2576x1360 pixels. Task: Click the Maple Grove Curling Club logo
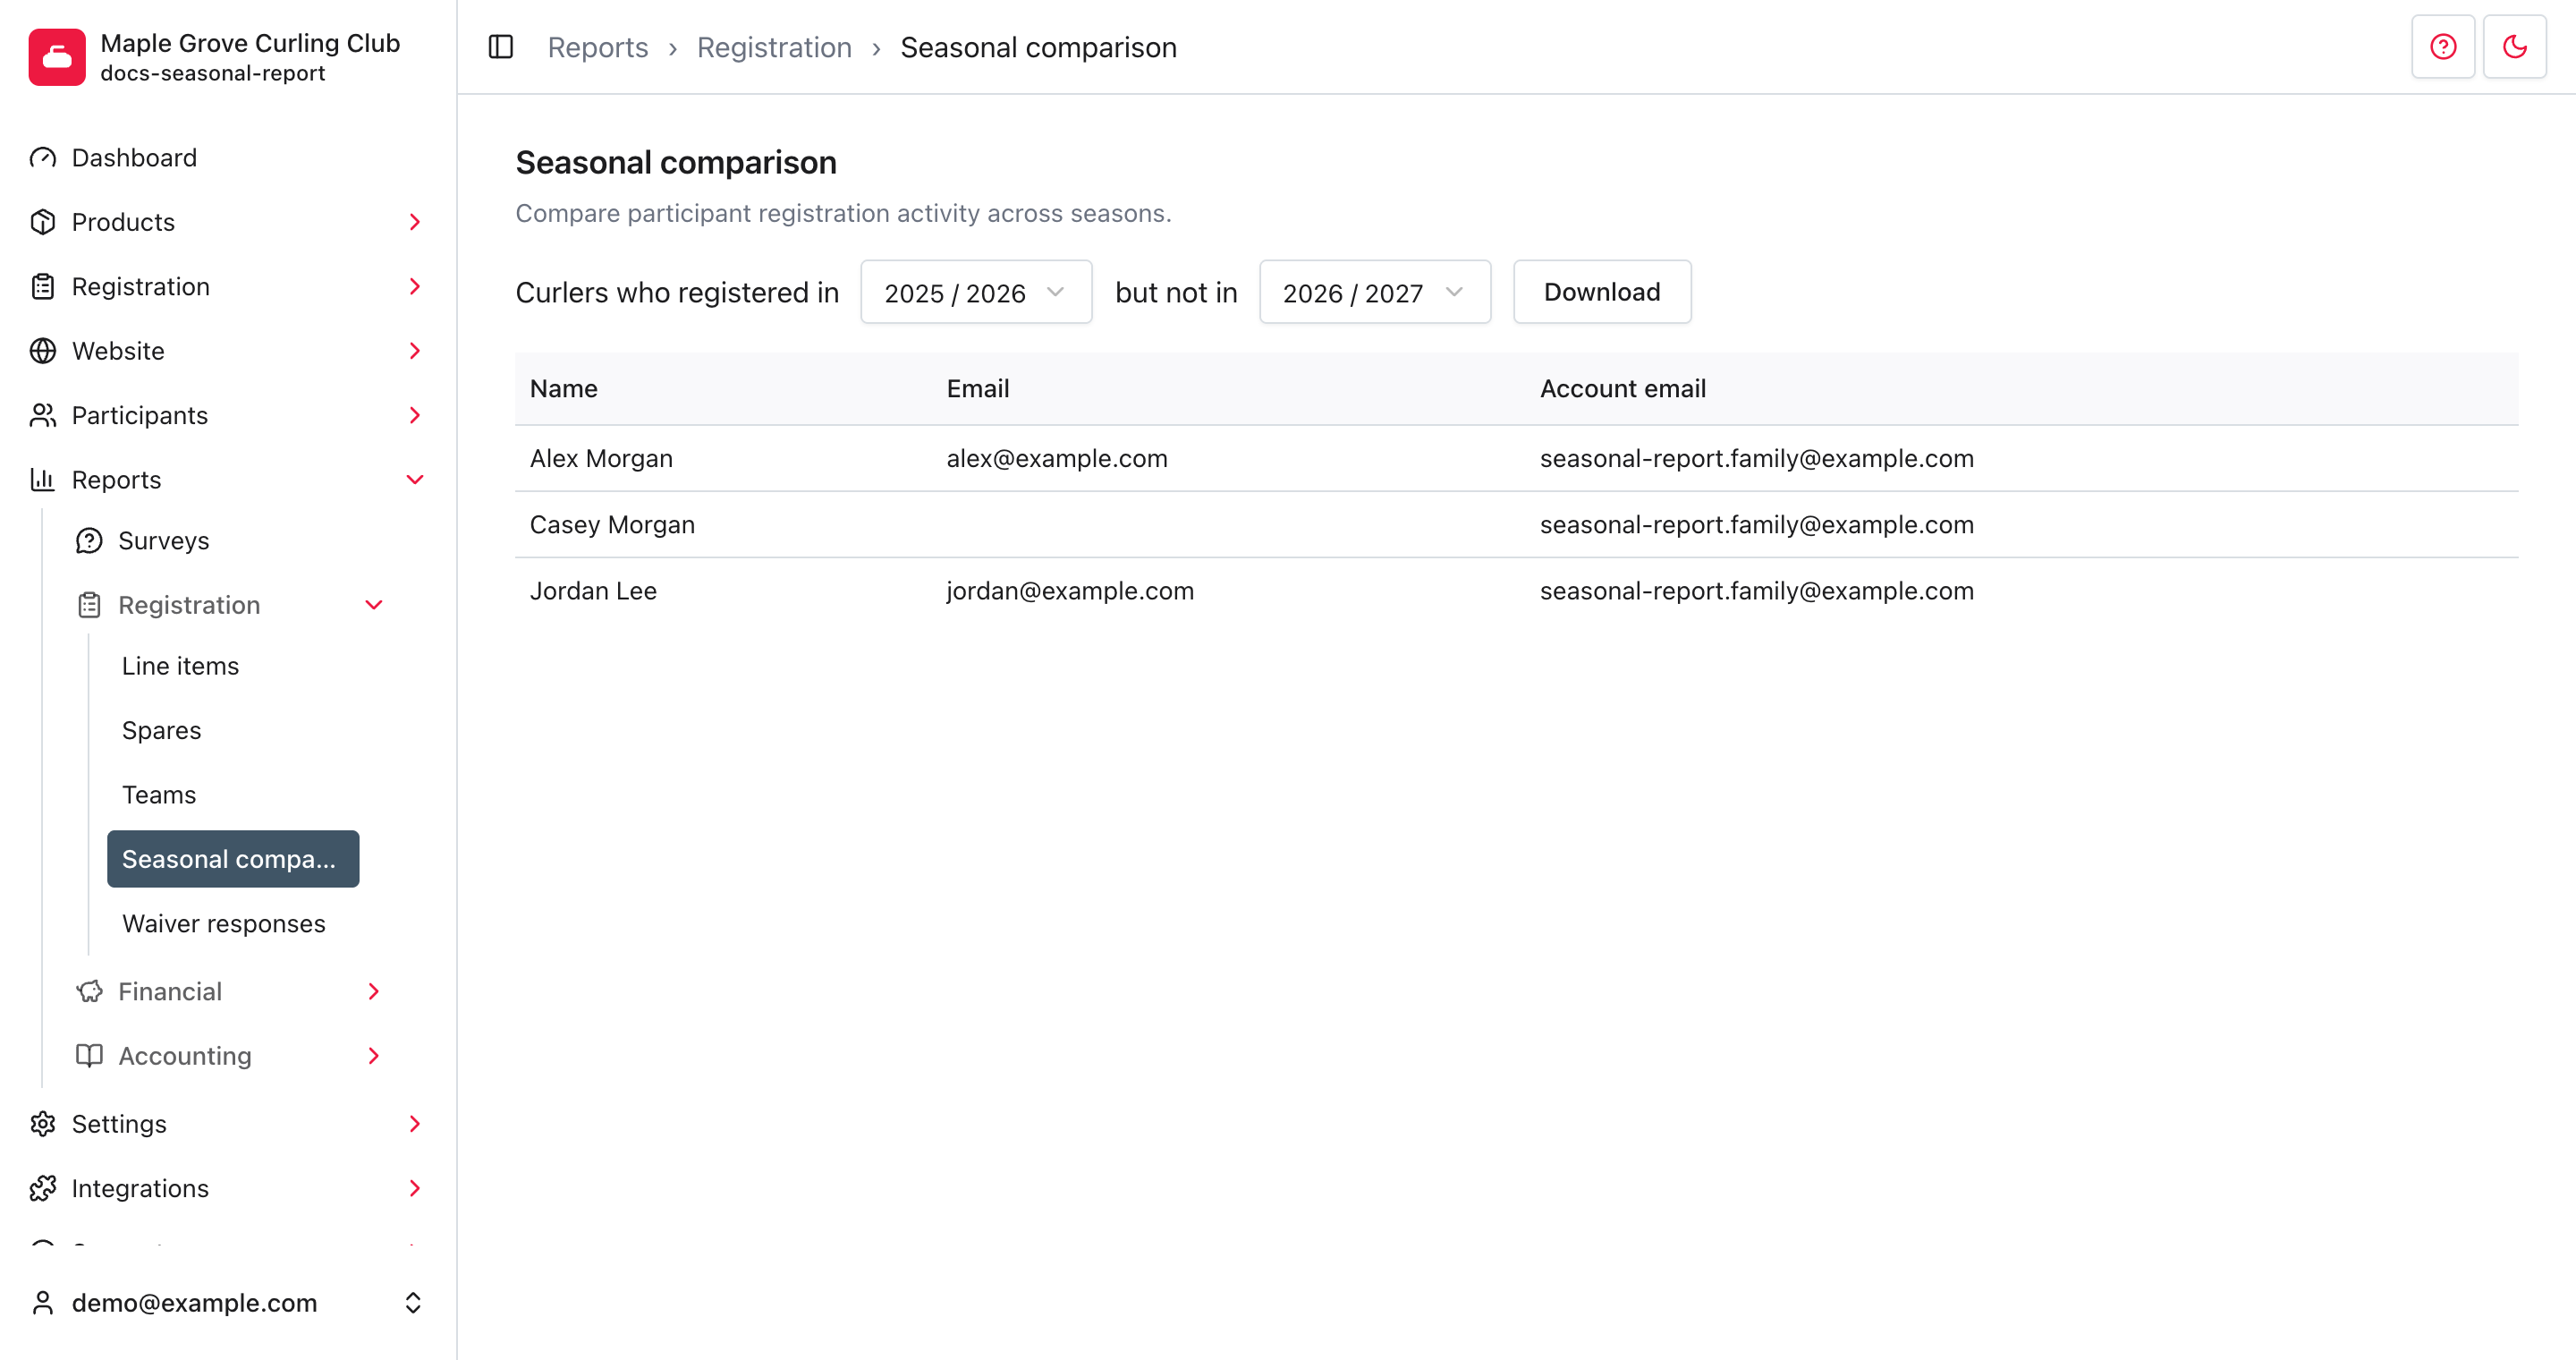57,57
